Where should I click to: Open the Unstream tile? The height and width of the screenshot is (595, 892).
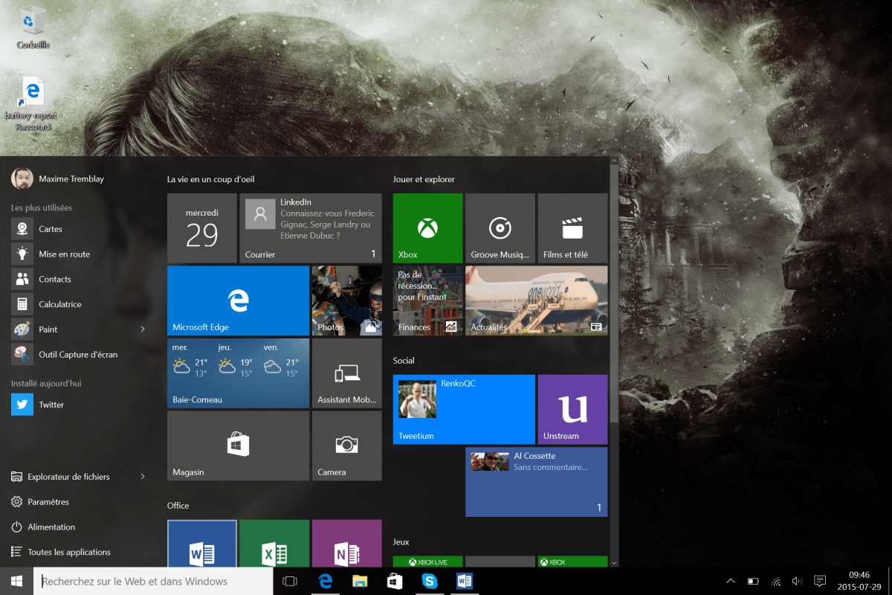pyautogui.click(x=572, y=409)
